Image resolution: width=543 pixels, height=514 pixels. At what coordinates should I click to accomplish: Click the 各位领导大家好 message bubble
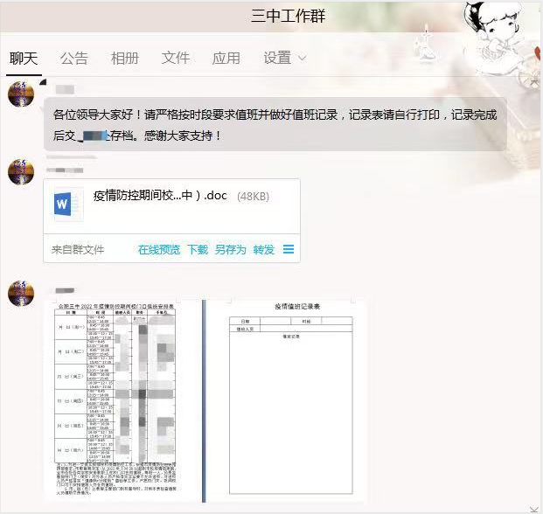(275, 125)
